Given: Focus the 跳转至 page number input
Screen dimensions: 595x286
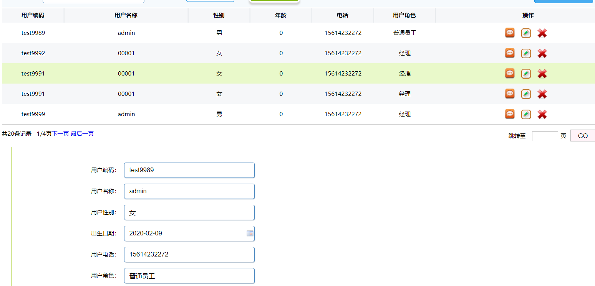Looking at the screenshot, I should coord(545,136).
